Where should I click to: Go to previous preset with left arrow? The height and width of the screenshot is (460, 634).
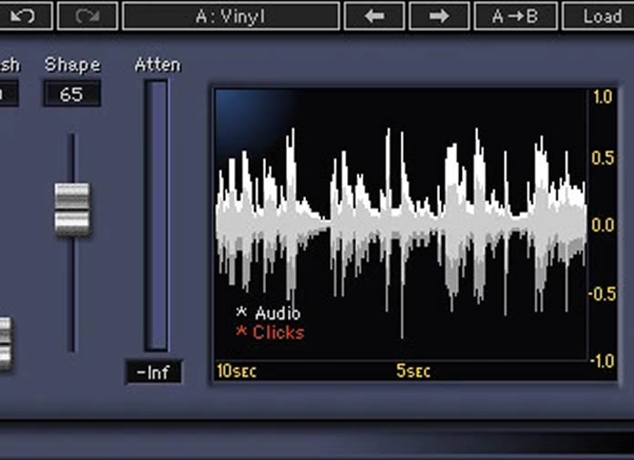point(374,15)
